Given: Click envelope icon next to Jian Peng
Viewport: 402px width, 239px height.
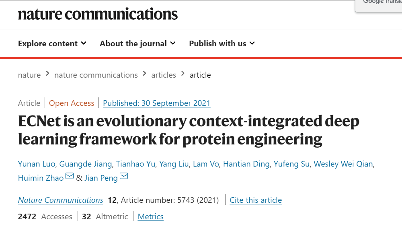Looking at the screenshot, I should click(124, 176).
